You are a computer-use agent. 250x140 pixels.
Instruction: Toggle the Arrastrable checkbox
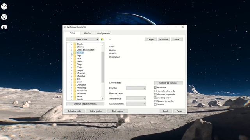click(155, 87)
